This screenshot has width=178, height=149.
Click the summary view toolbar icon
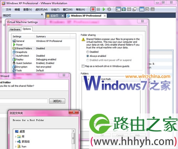(x=147, y=9)
